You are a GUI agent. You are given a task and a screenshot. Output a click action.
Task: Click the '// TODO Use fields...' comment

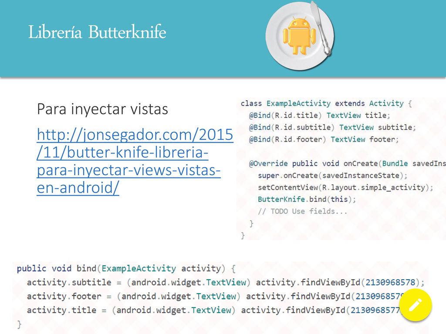(x=302, y=211)
